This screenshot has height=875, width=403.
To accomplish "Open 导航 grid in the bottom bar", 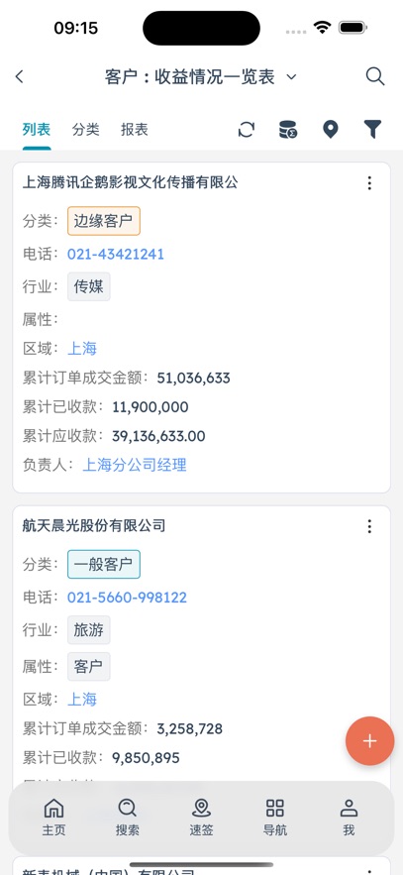I will point(275,817).
